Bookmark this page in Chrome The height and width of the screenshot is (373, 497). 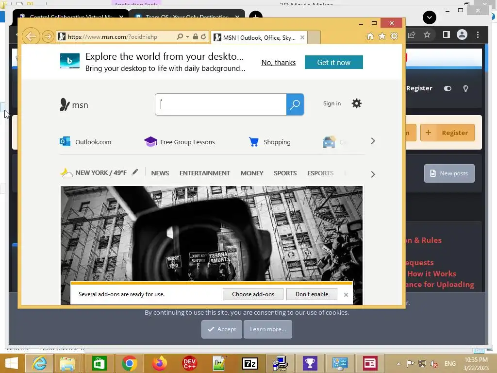pos(427,34)
